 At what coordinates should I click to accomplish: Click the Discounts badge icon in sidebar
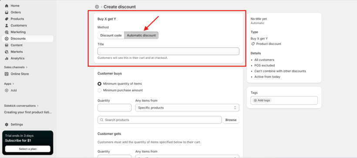click(7, 39)
